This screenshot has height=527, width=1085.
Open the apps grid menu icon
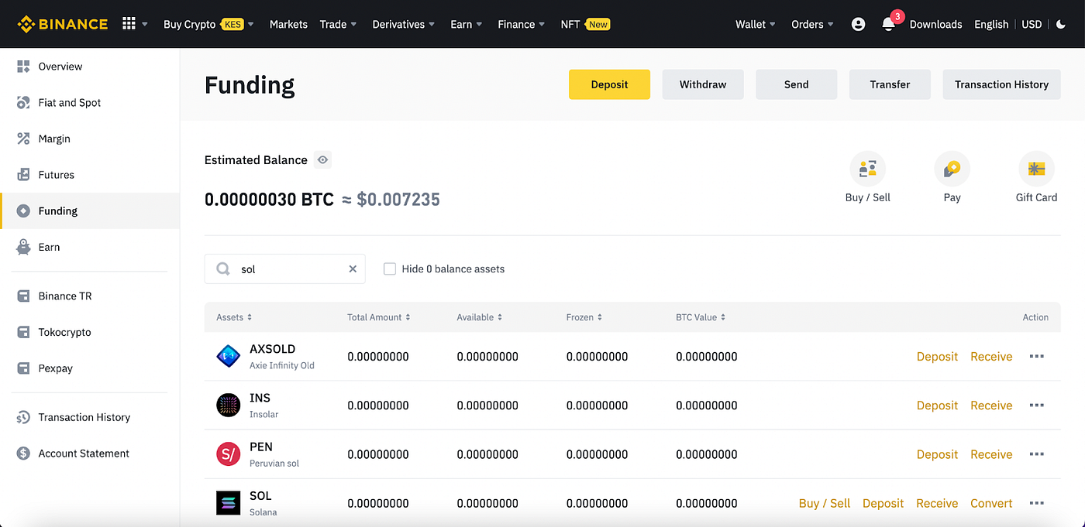pos(129,24)
